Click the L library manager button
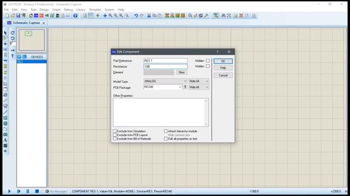This screenshot has height=196, width=350. [24, 57]
